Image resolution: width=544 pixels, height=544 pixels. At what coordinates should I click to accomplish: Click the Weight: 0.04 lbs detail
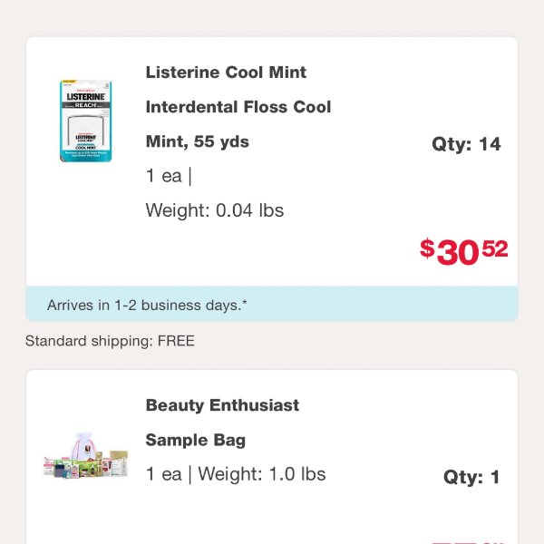click(214, 210)
